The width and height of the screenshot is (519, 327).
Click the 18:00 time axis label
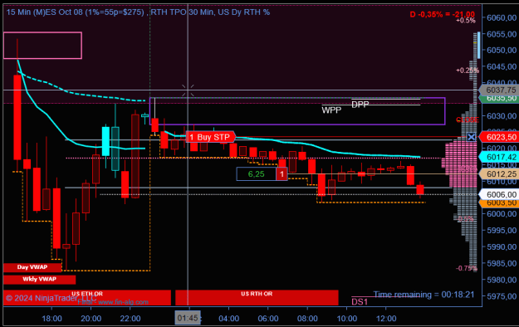(x=52, y=319)
